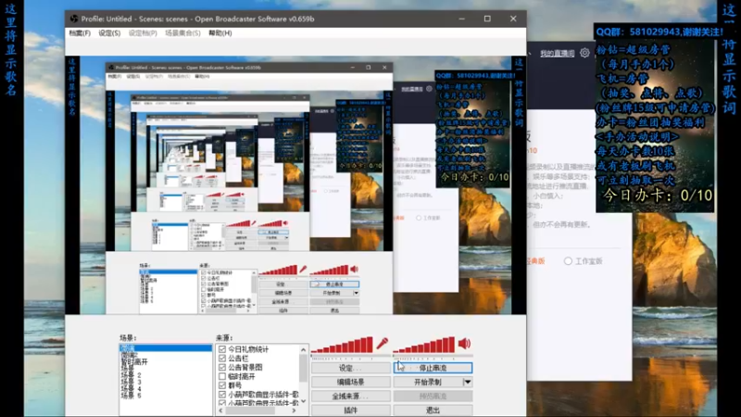The height and width of the screenshot is (417, 741).
Task: Open 全域来源... settings
Action: [x=351, y=397]
